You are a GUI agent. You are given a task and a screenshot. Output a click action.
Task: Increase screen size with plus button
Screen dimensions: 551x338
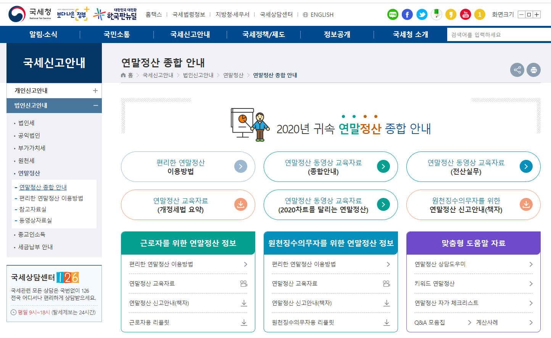point(536,15)
